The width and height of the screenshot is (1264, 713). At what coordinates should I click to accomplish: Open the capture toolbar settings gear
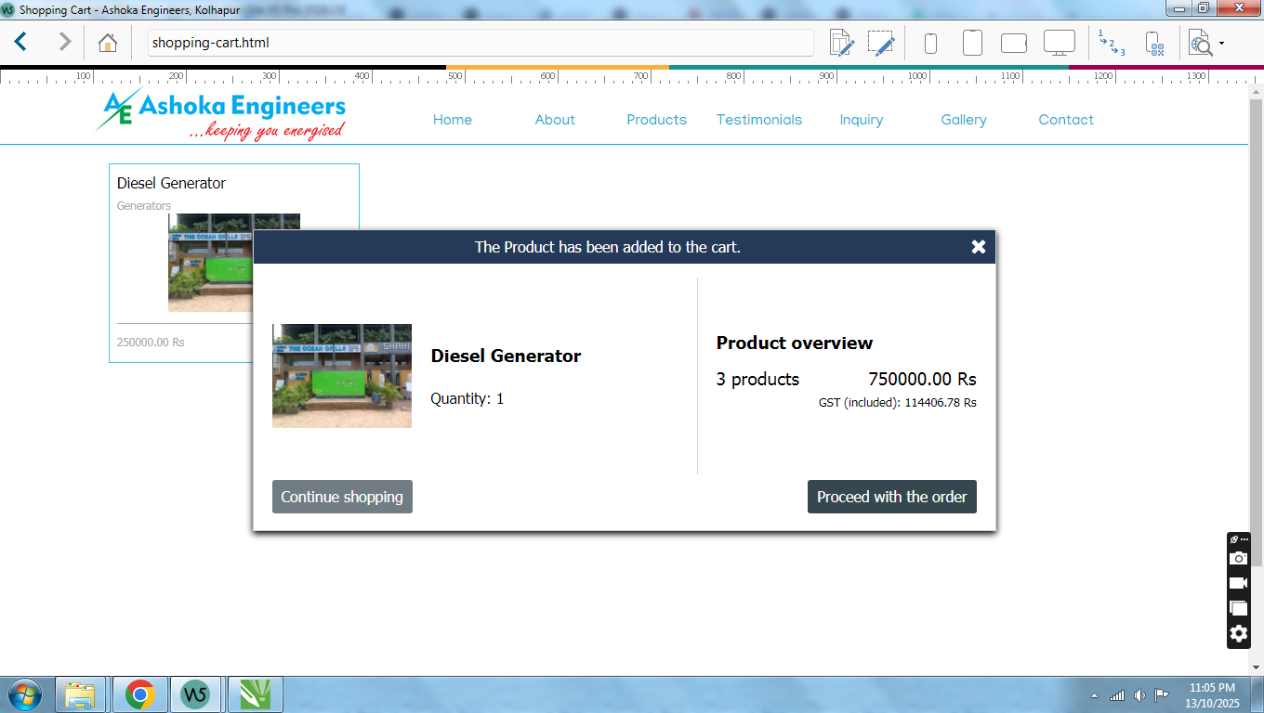(x=1238, y=634)
